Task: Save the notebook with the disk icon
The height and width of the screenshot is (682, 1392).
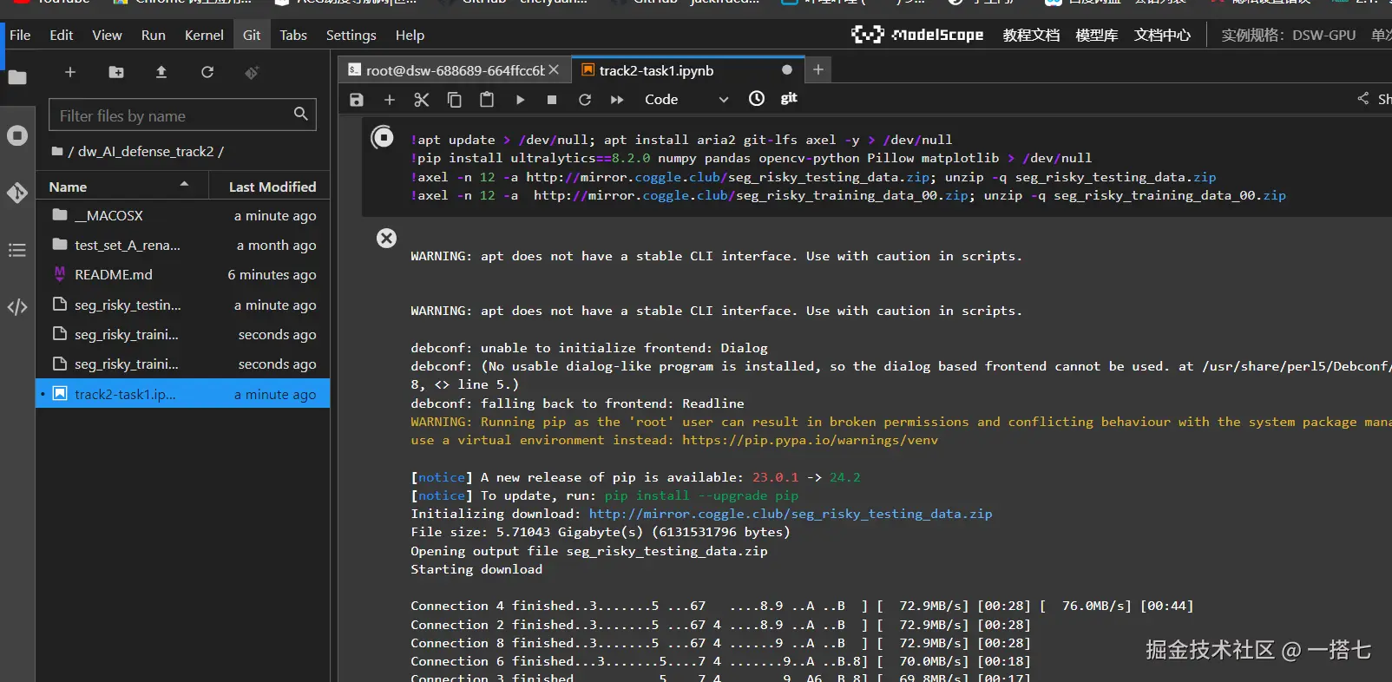Action: coord(357,100)
